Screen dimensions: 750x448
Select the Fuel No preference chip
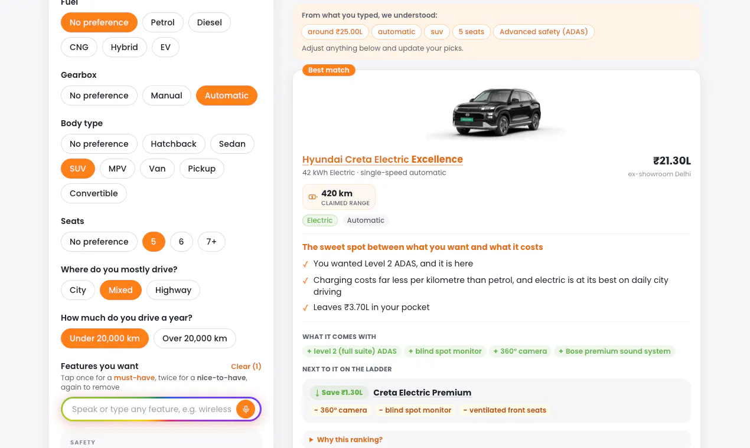click(x=99, y=22)
